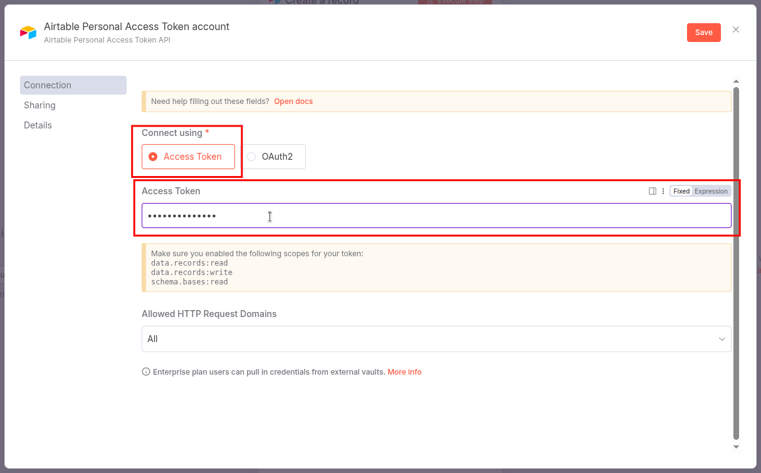Save the credential
Image resolution: width=761 pixels, height=473 pixels.
[704, 33]
